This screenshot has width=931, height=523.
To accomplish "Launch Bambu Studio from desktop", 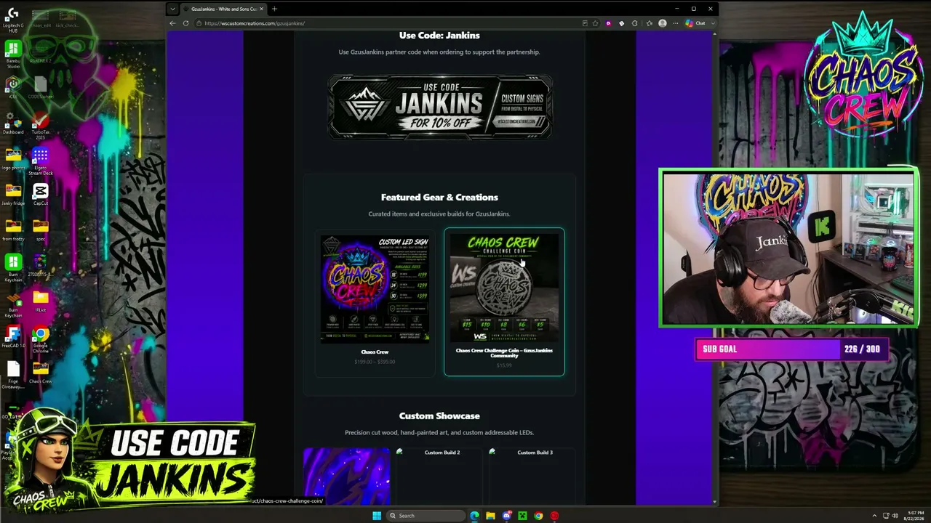I will (13, 55).
